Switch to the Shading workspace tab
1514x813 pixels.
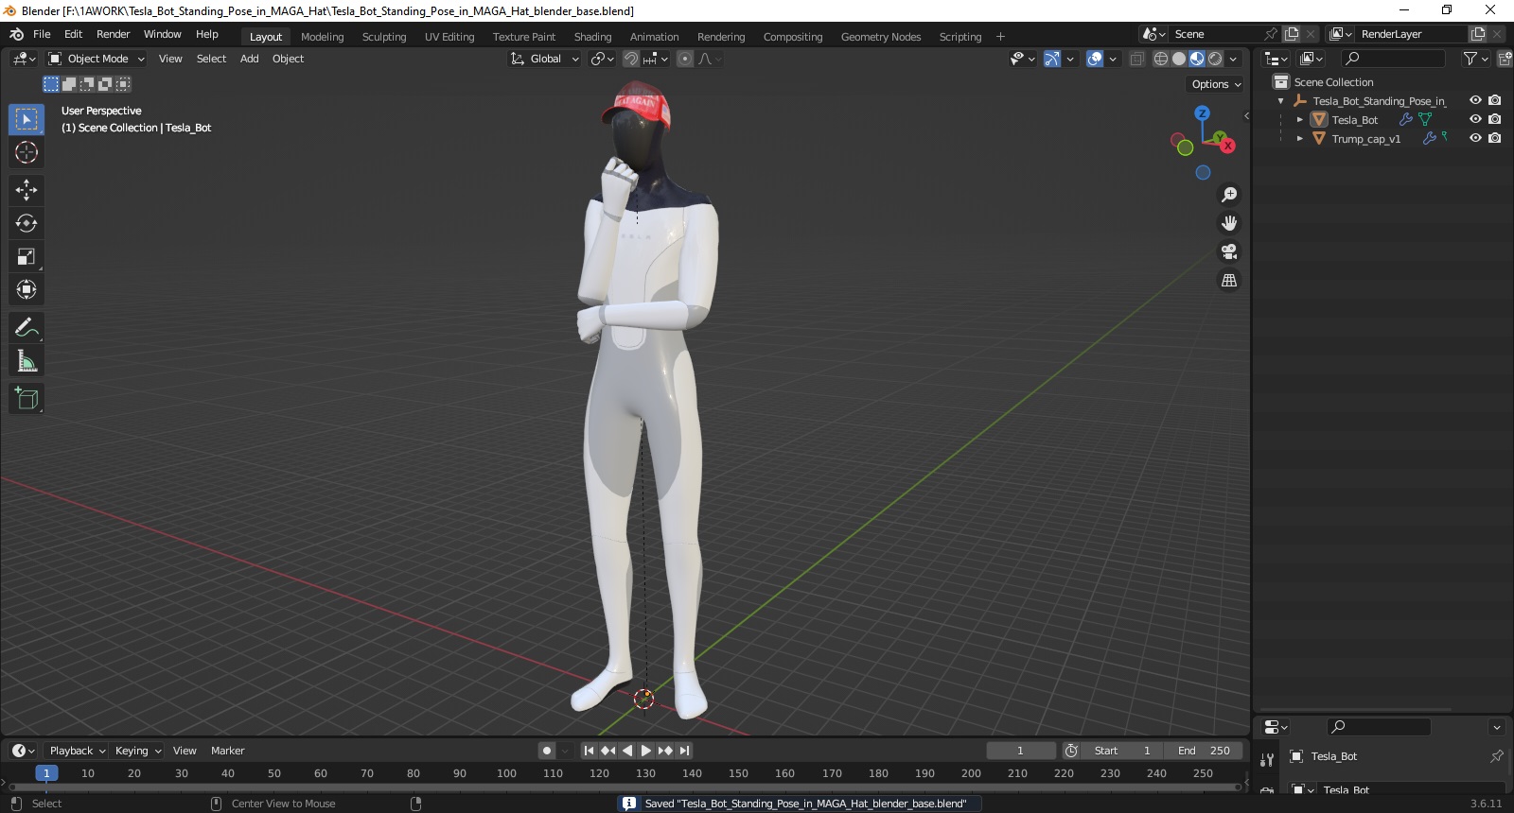[x=592, y=37]
